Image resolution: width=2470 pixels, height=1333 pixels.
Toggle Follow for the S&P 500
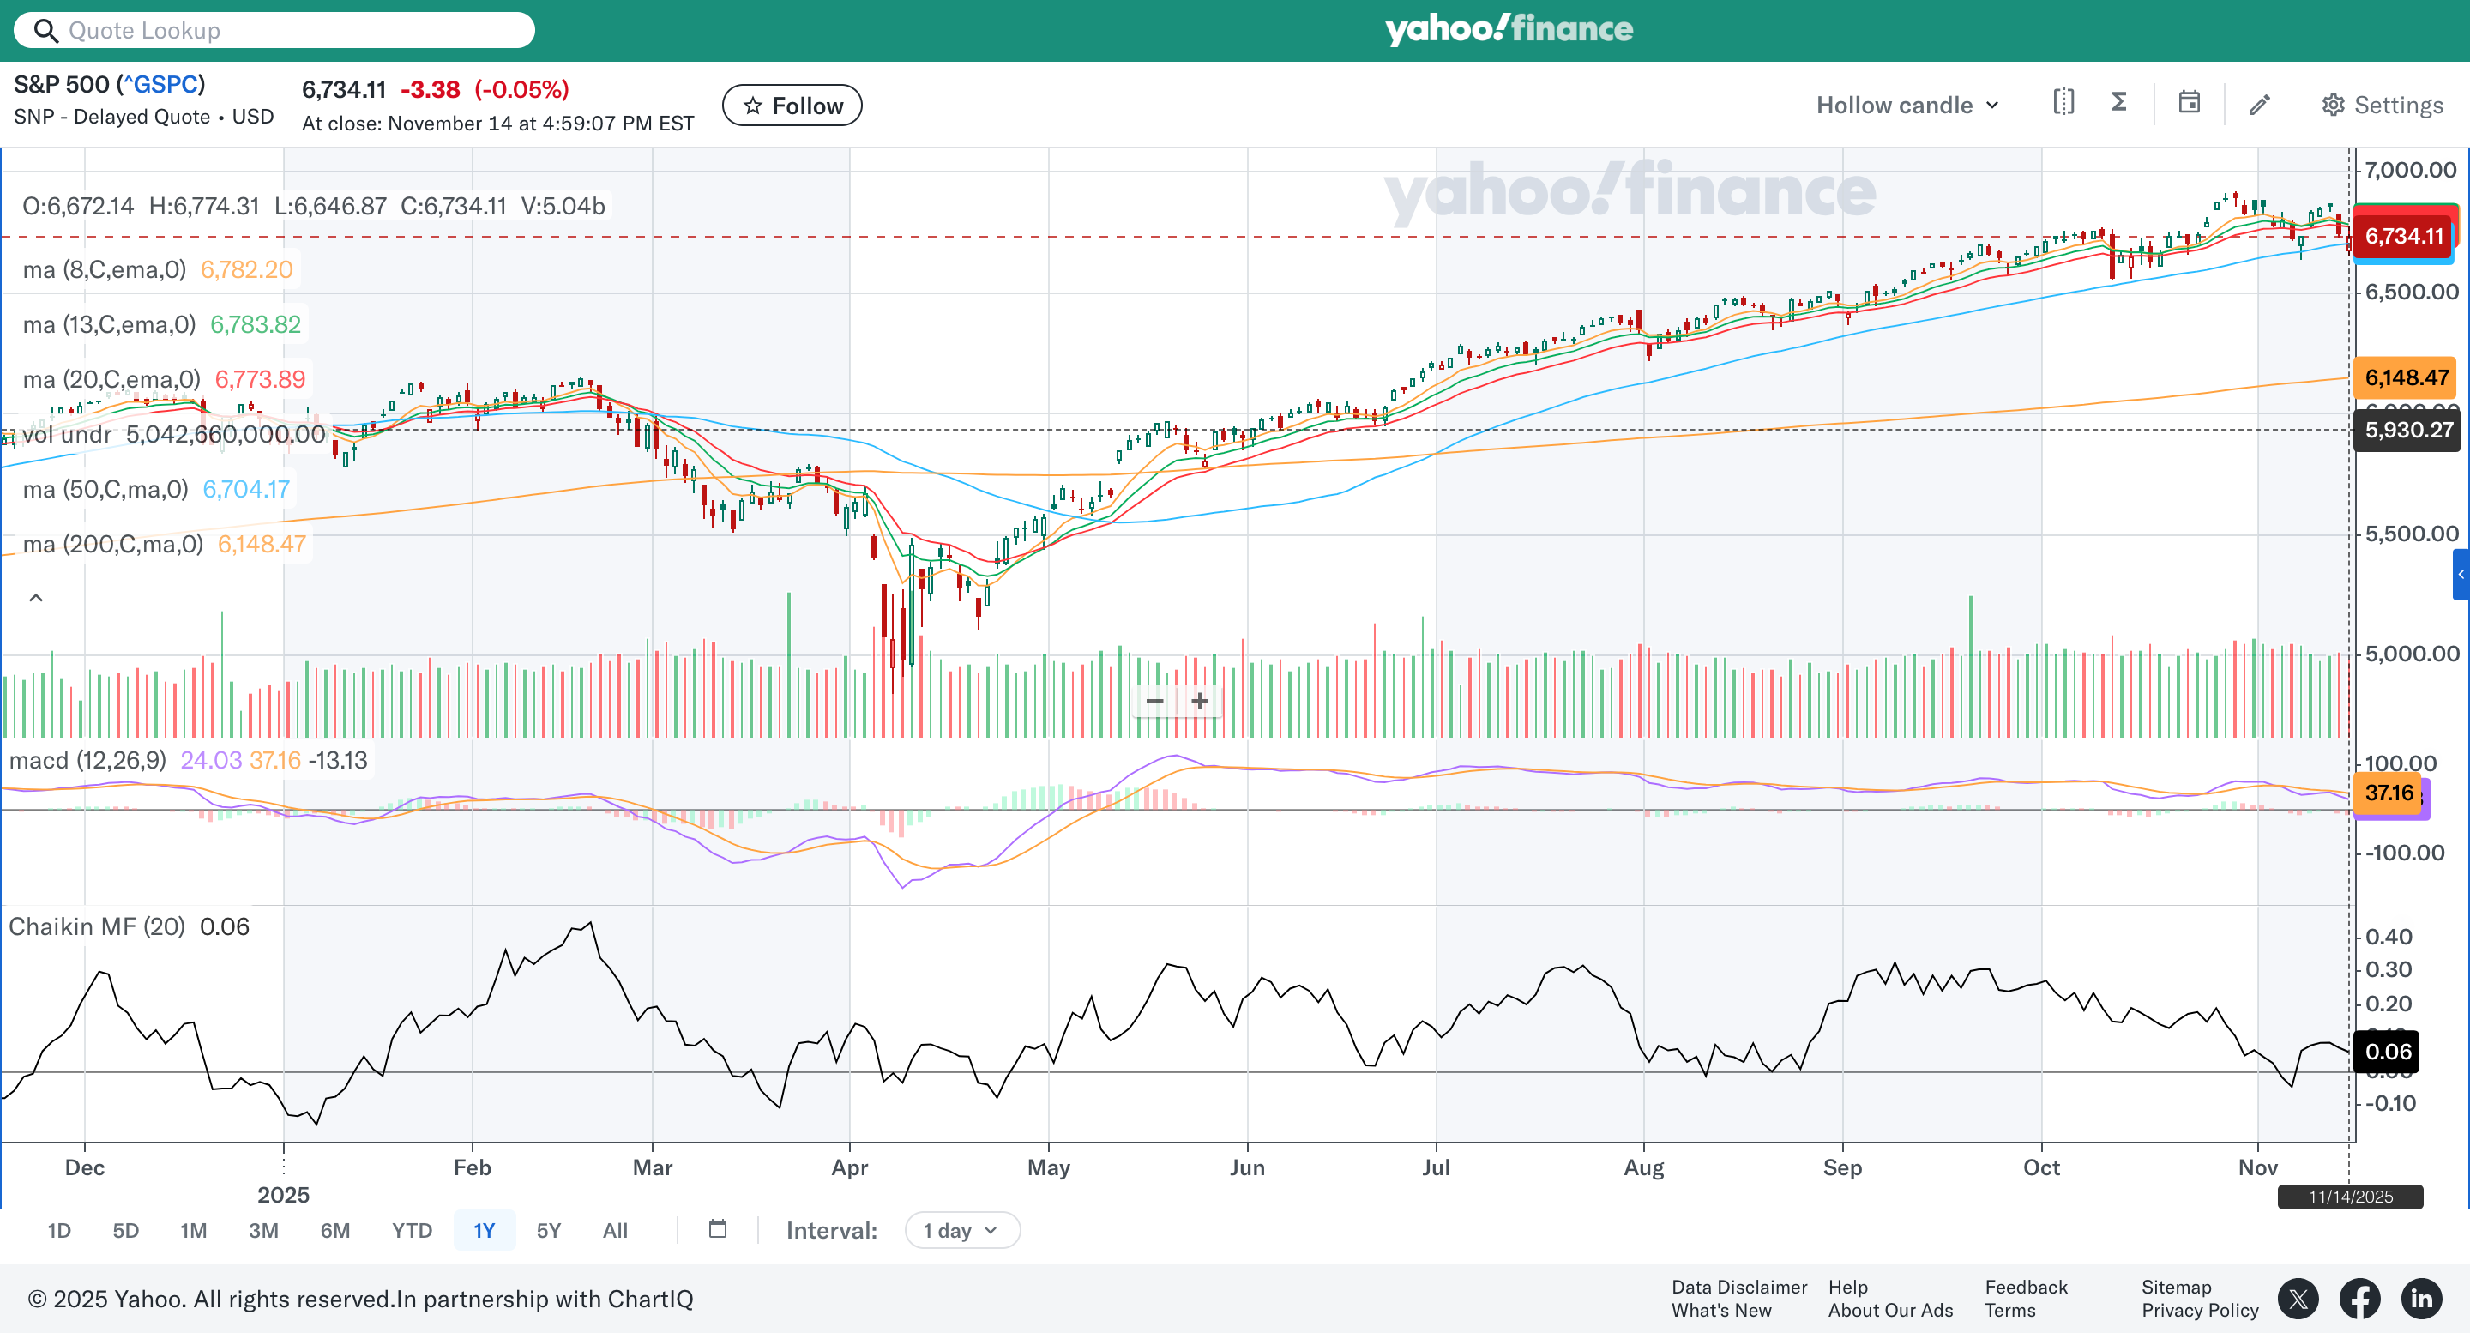pyautogui.click(x=792, y=106)
